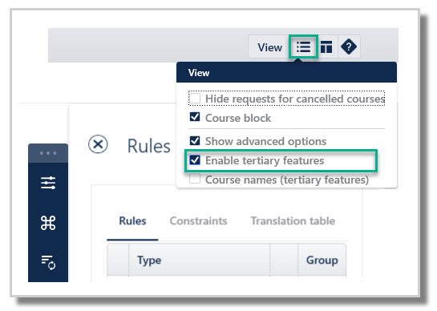This screenshot has height=311, width=437.
Task: Click the View label in toolbar
Action: coord(269,47)
